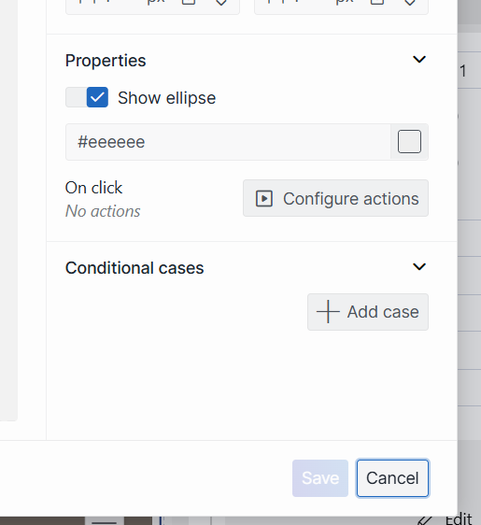Image resolution: width=481 pixels, height=525 pixels.
Task: Open the #eeeeee color swatch picker
Action: click(409, 142)
